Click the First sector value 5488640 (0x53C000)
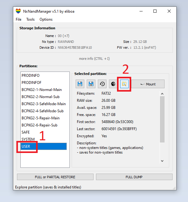Image resolution: width=188 pixels, height=202 pixels. pyautogui.click(x=117, y=122)
